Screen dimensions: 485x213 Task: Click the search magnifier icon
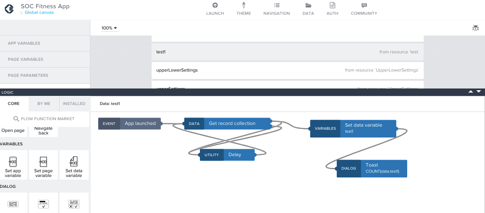[17, 119]
